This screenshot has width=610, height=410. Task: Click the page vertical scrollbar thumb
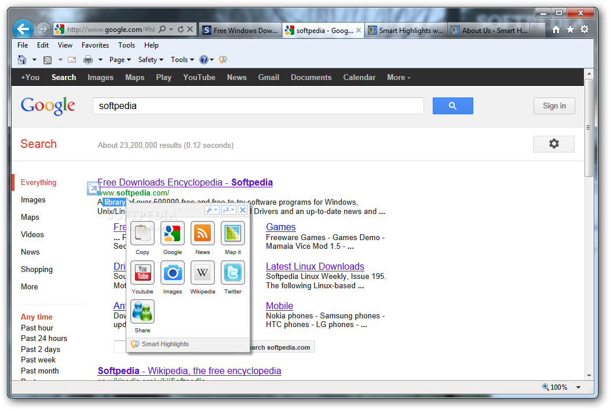point(589,128)
